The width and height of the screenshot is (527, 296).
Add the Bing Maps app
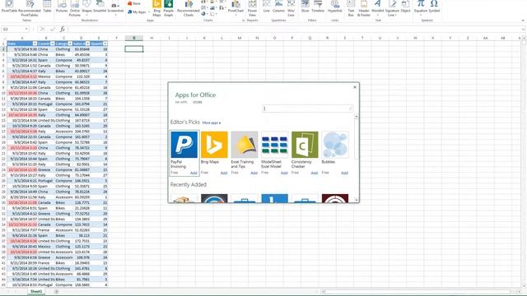click(x=224, y=173)
